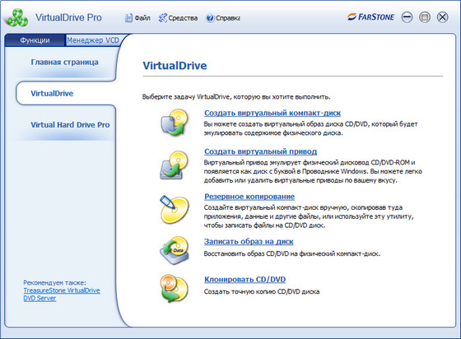Switch to the Менеджер VCD tab
This screenshot has width=461, height=339.
pyautogui.click(x=93, y=40)
